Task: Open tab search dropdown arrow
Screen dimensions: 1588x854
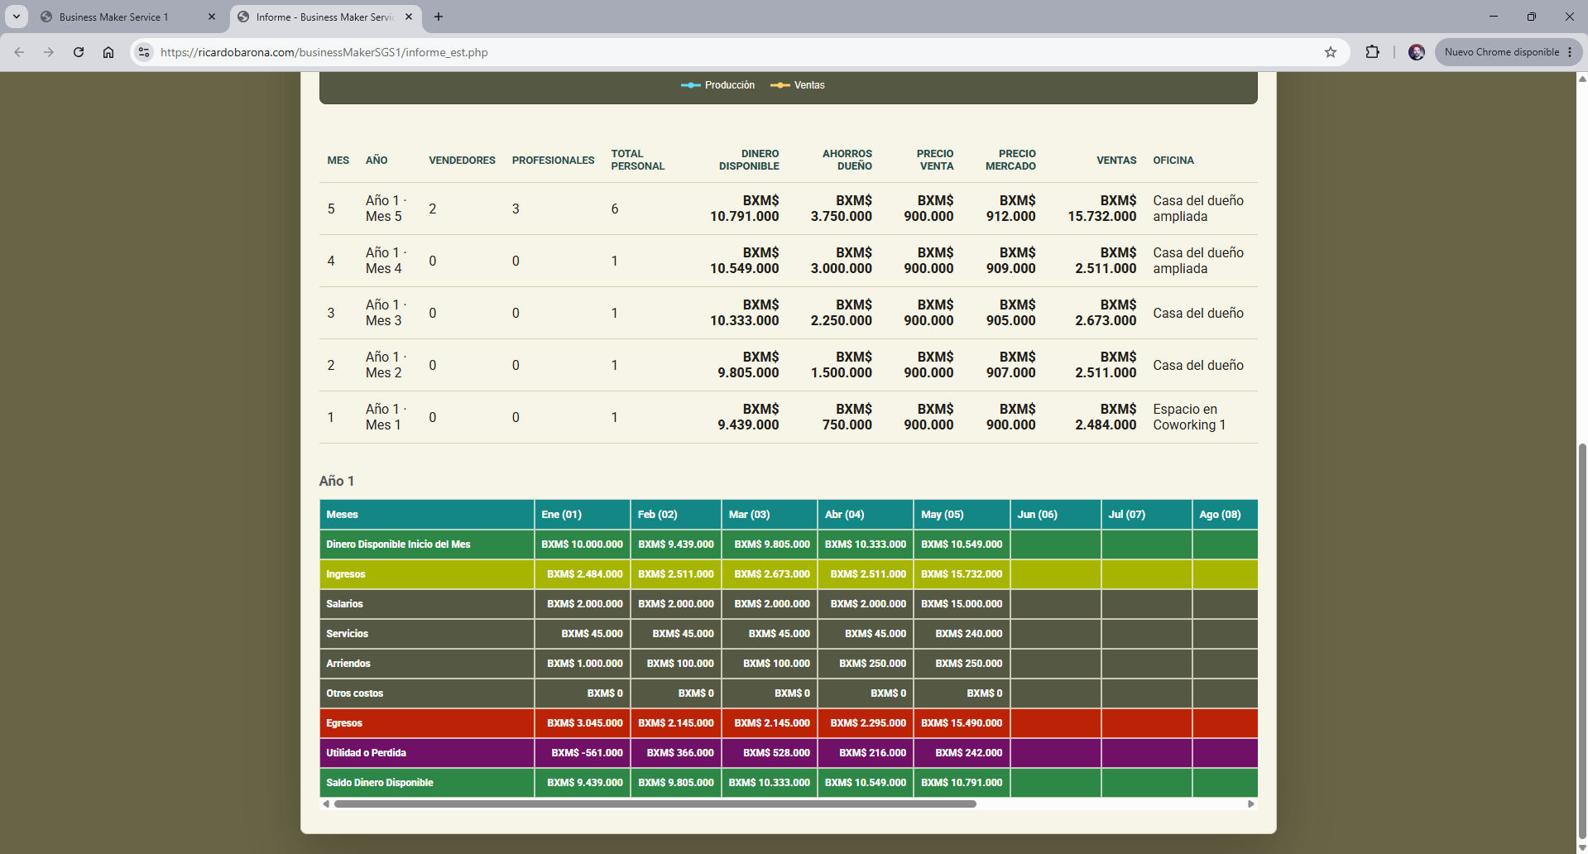Action: [x=16, y=17]
